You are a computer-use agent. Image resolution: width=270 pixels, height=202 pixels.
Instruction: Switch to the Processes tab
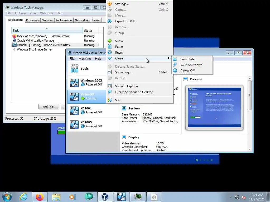[32, 20]
